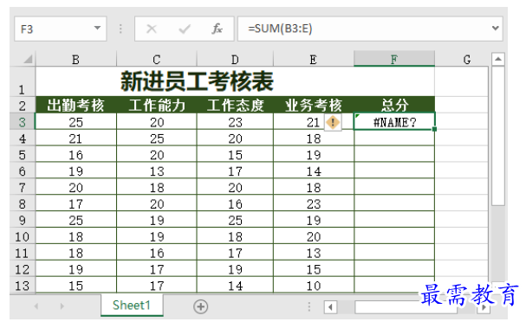Click the Select All corner triangle
The height and width of the screenshot is (322, 526).
coord(29,60)
